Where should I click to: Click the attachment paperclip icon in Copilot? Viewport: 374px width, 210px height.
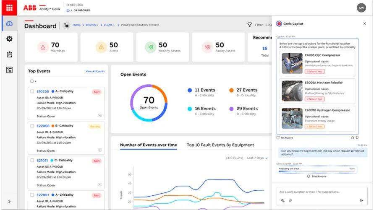pyautogui.click(x=290, y=200)
